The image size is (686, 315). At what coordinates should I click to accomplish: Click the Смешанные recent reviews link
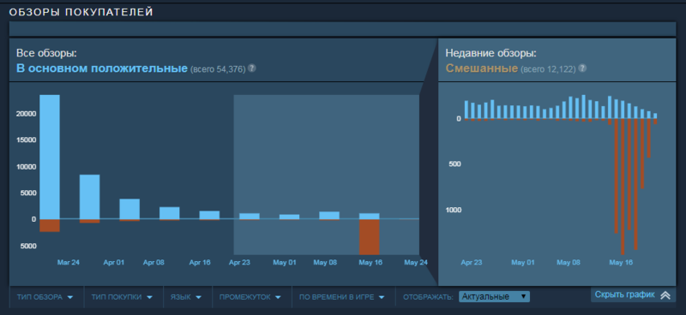coord(482,68)
